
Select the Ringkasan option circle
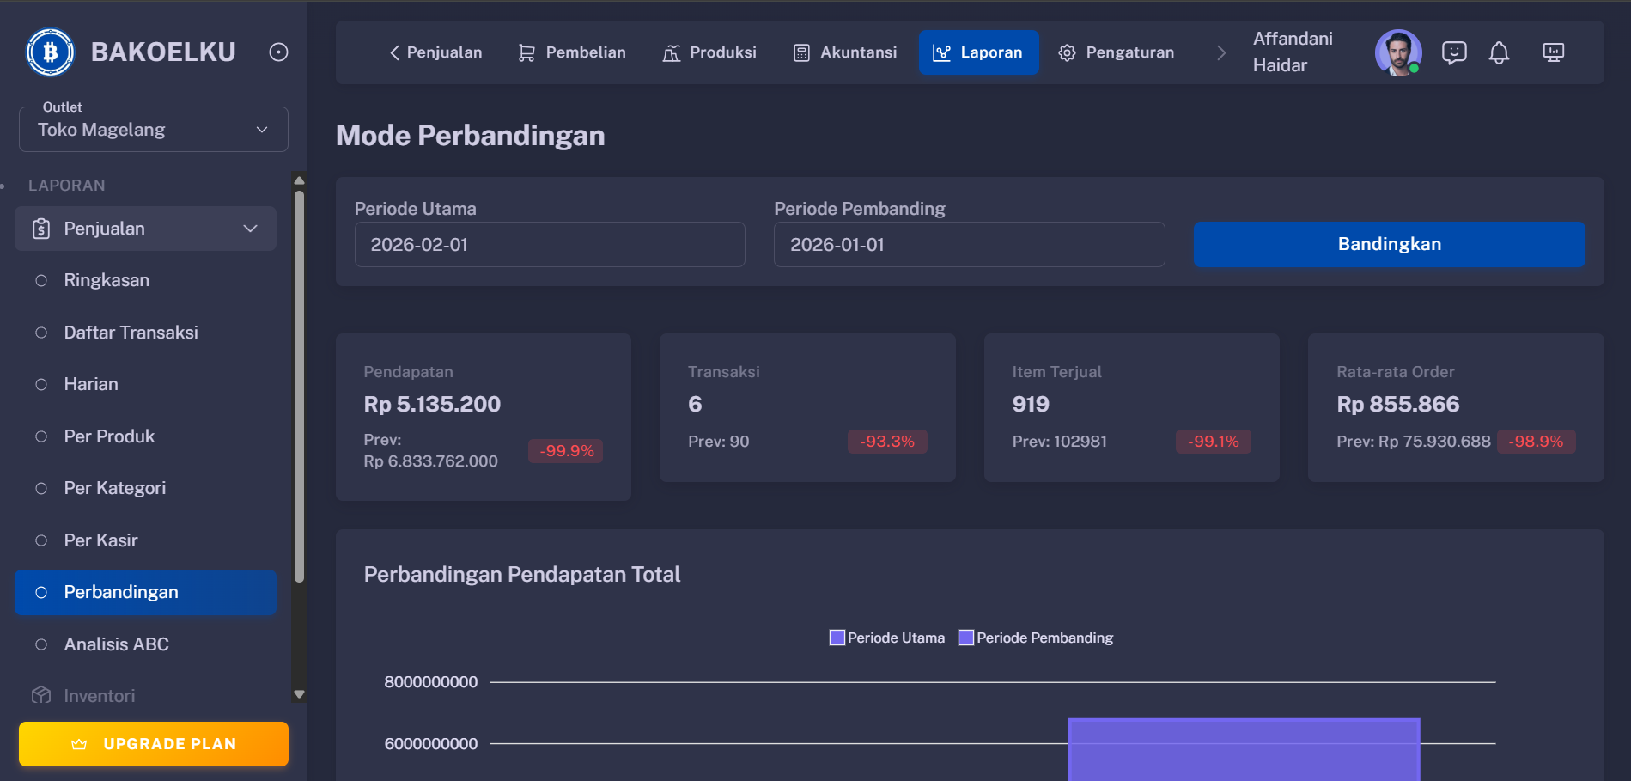[x=40, y=280]
